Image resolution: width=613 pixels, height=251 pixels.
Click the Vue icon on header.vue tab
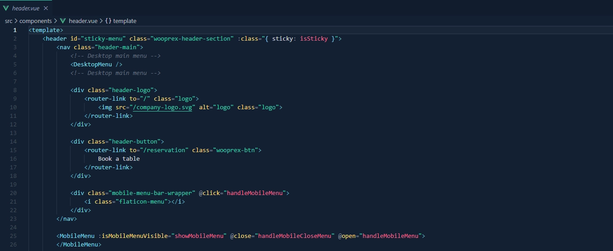6,8
